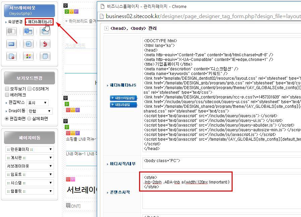
Task: Click the colorful squares theme icon
Action: click(x=28, y=56)
